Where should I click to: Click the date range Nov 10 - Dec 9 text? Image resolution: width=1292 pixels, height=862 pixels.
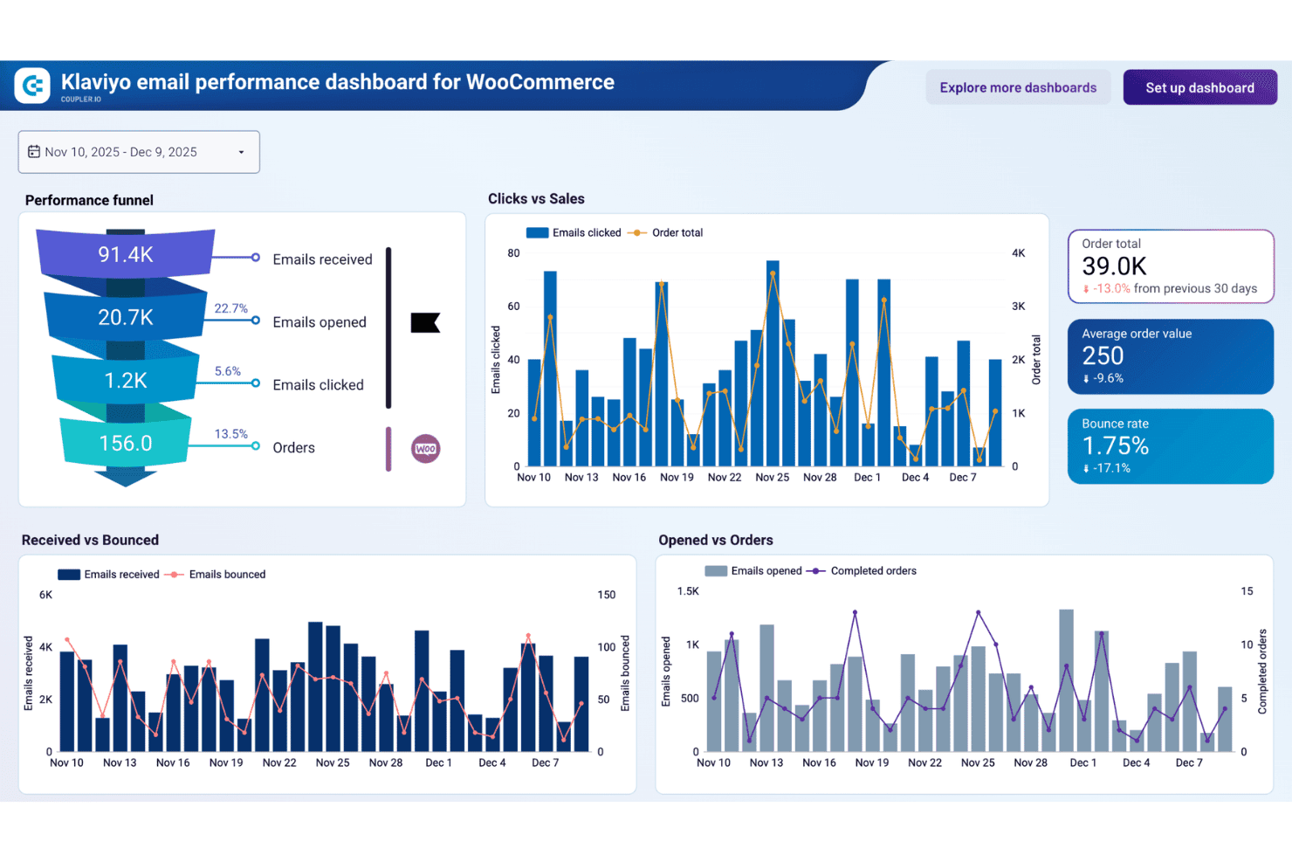coord(120,152)
